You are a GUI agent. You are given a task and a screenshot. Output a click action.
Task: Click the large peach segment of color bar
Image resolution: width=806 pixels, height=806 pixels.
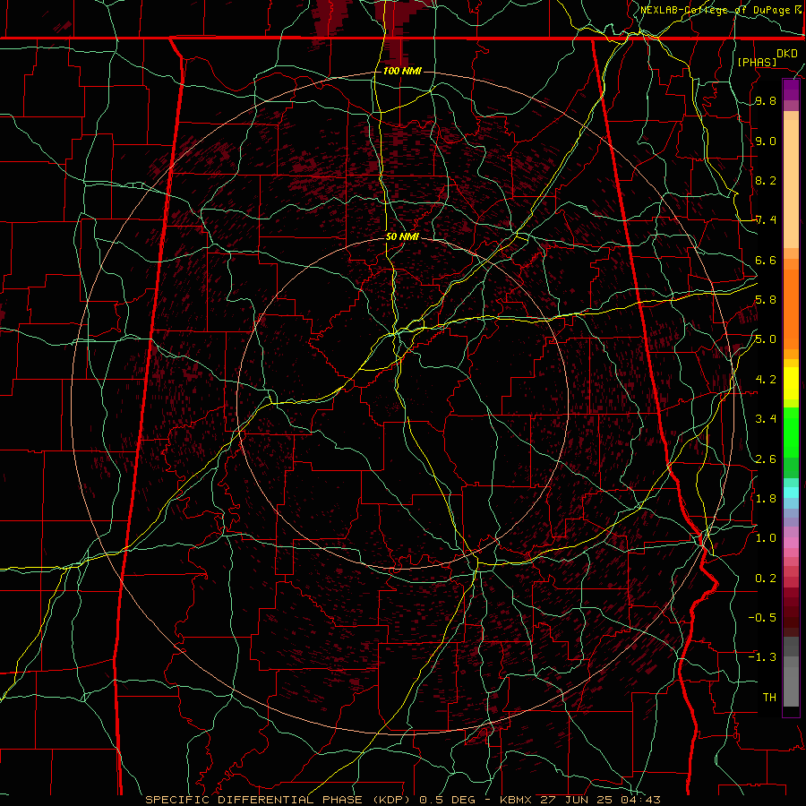coord(791,185)
